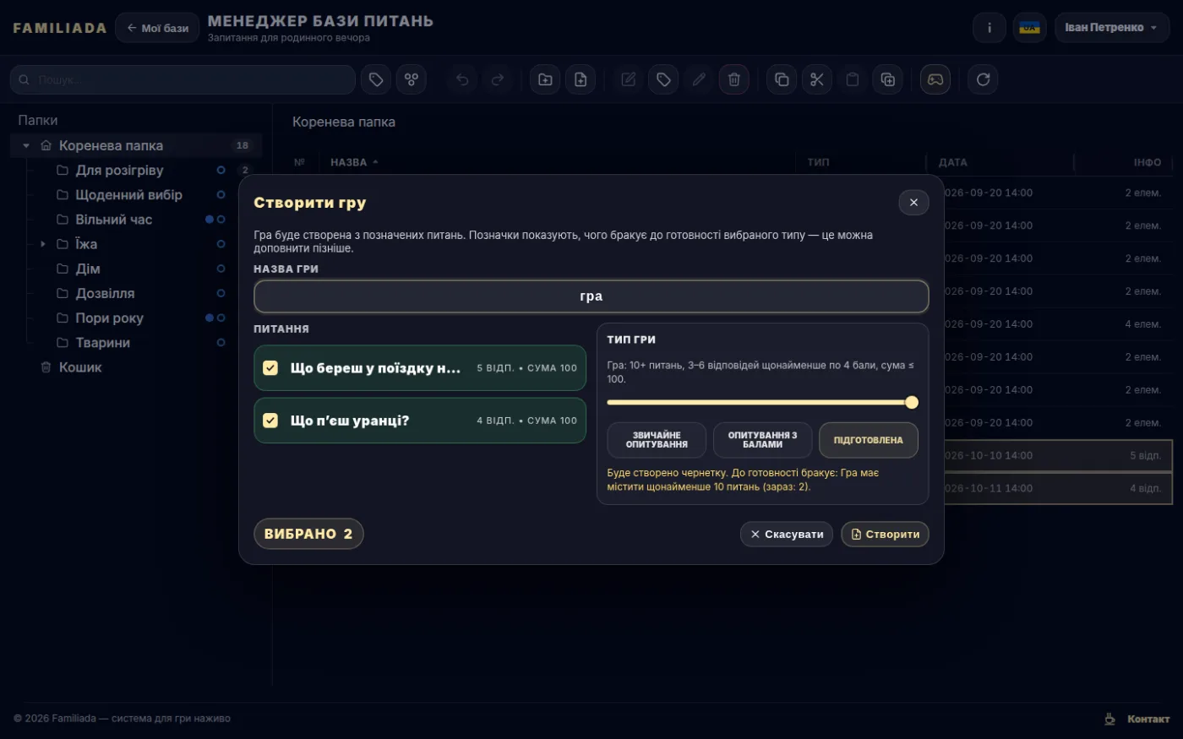Click the trash delete icon in the toolbar

pyautogui.click(x=734, y=79)
